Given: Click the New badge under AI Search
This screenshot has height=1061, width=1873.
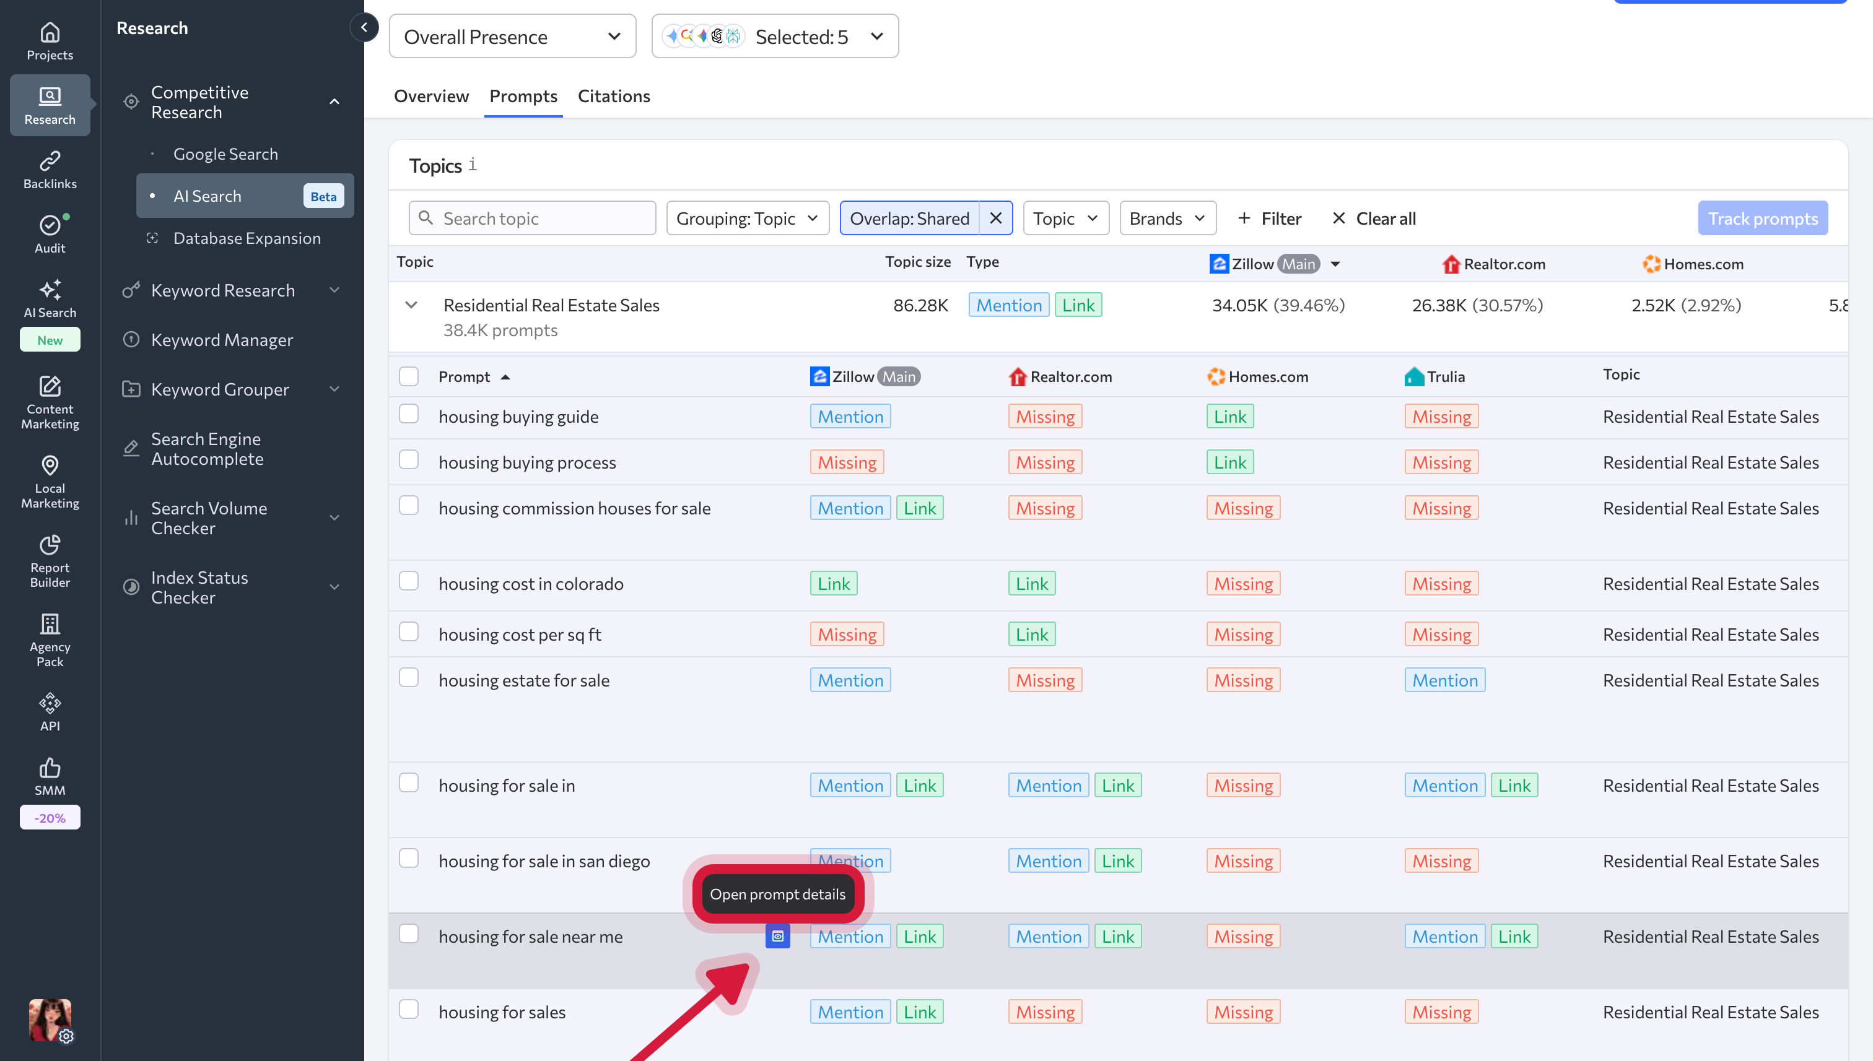Looking at the screenshot, I should click(x=50, y=340).
